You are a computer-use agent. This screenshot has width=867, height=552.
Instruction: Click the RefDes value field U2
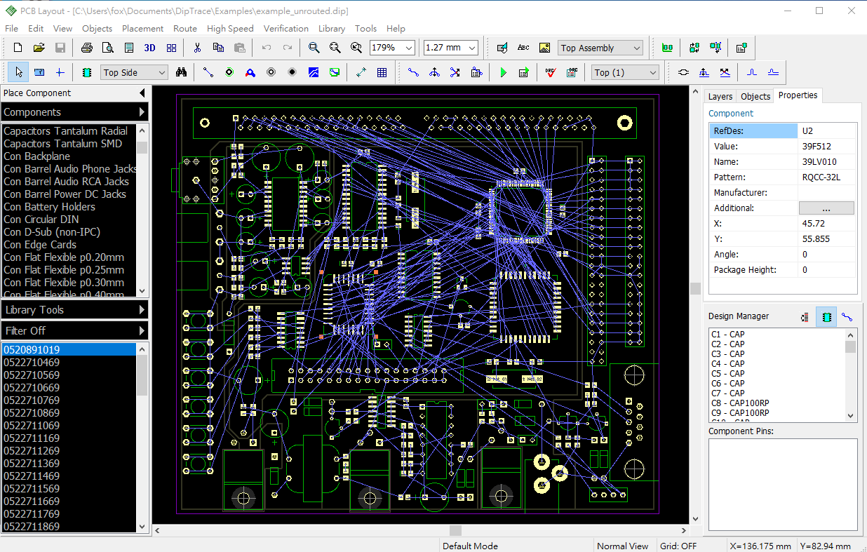pos(827,131)
